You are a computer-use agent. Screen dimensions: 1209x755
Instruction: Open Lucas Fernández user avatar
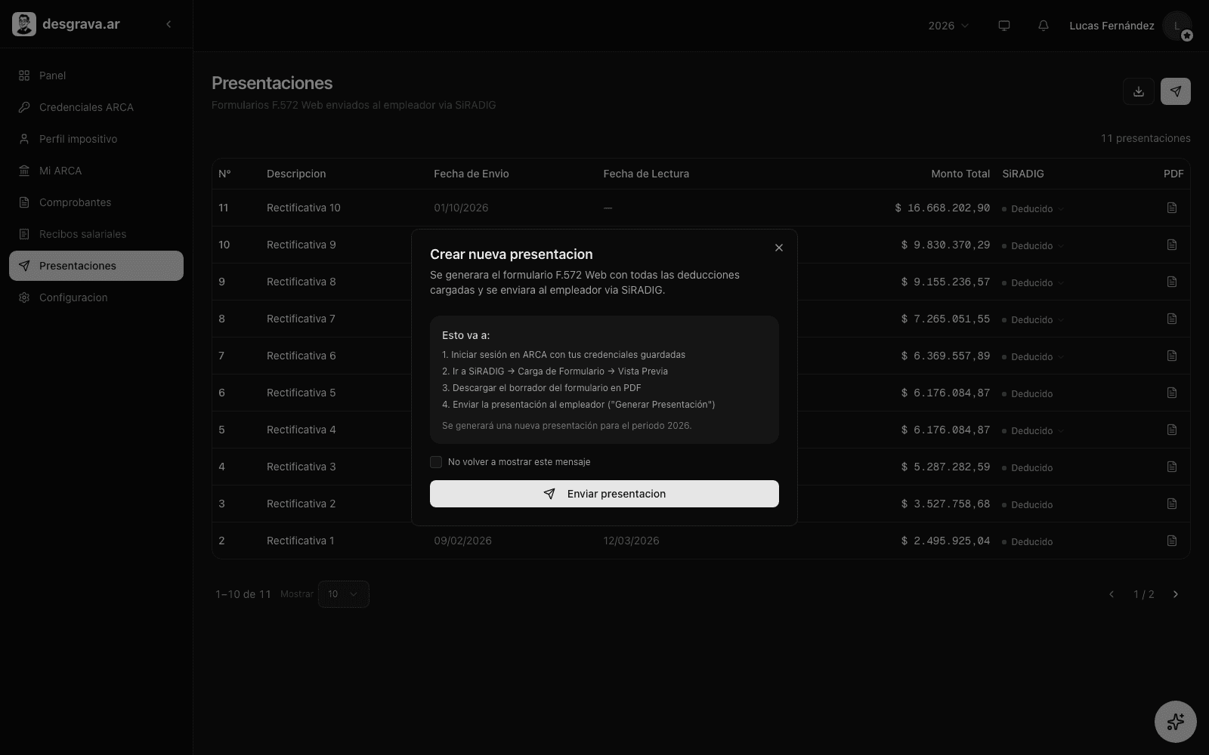[1177, 26]
